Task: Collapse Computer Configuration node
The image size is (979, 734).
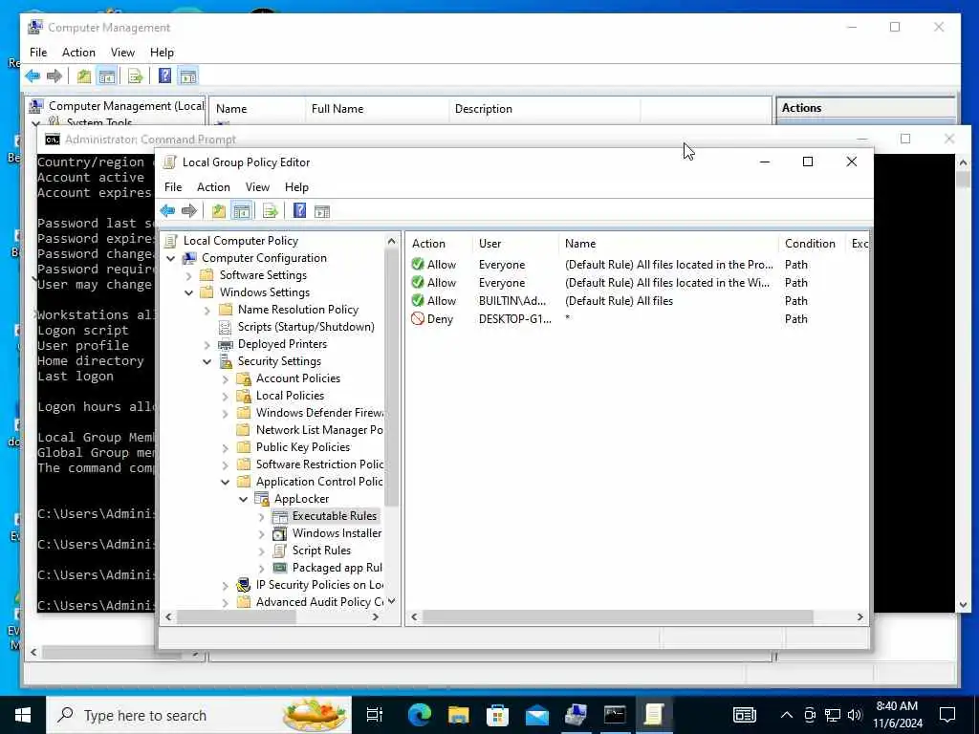Action: coord(170,258)
